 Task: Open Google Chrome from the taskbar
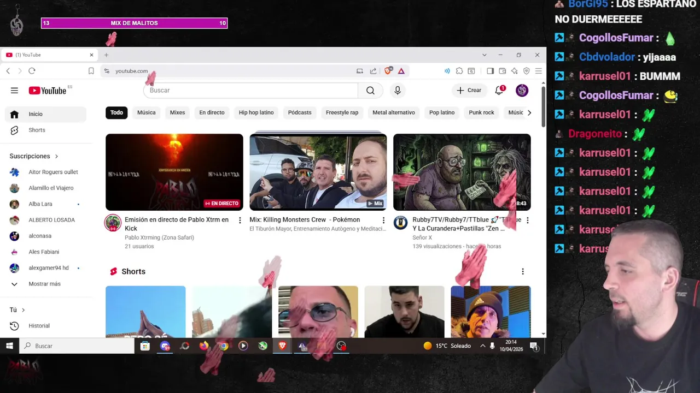[x=224, y=346]
